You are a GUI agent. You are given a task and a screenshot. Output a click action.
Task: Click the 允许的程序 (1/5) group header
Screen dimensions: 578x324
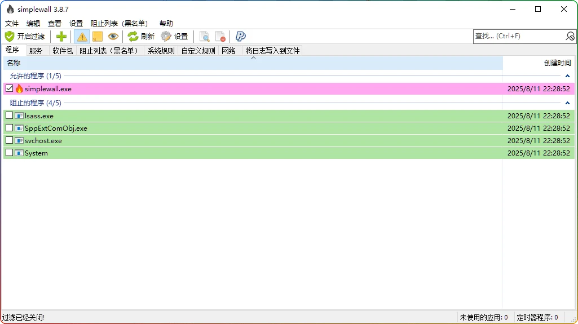[x=36, y=76]
